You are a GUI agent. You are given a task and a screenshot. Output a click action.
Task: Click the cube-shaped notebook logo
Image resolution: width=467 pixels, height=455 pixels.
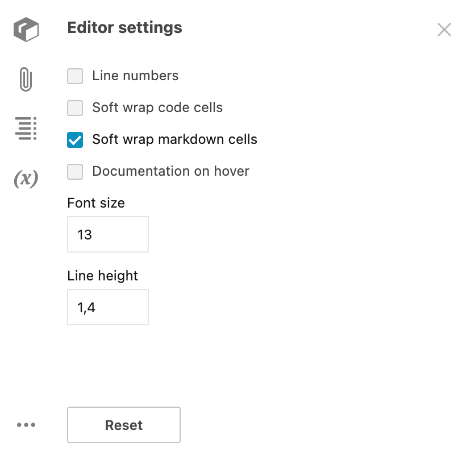pyautogui.click(x=25, y=30)
